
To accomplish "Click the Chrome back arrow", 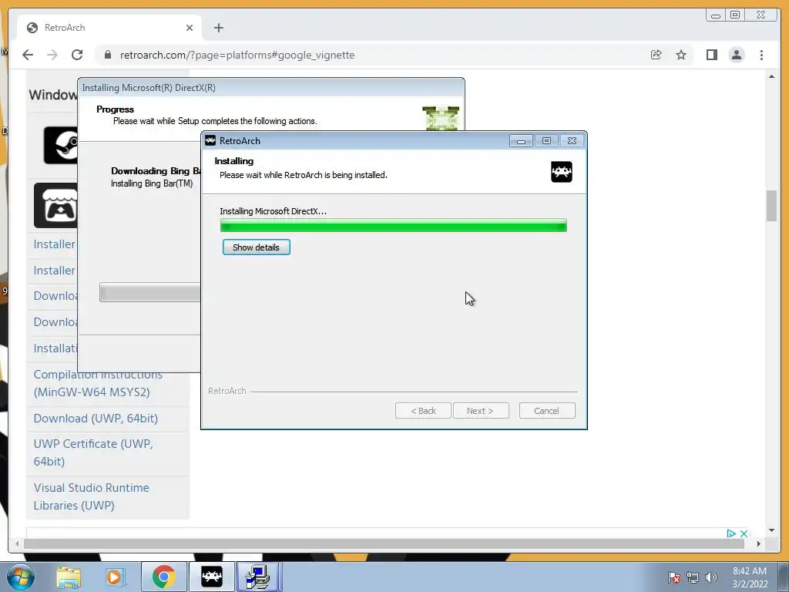I will (28, 55).
